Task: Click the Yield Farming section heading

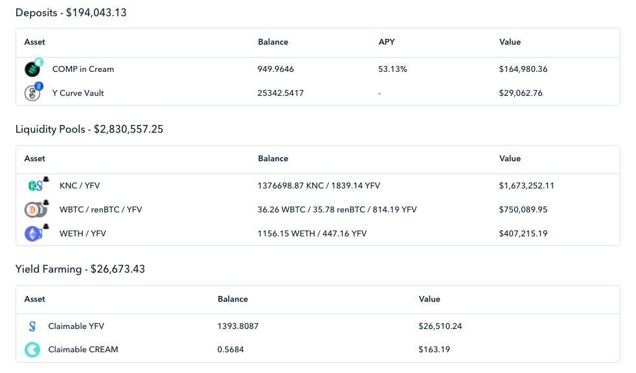Action: 80,269
